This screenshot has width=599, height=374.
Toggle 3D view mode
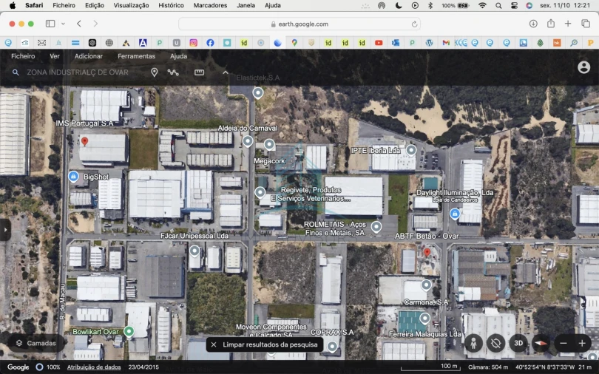(x=518, y=343)
